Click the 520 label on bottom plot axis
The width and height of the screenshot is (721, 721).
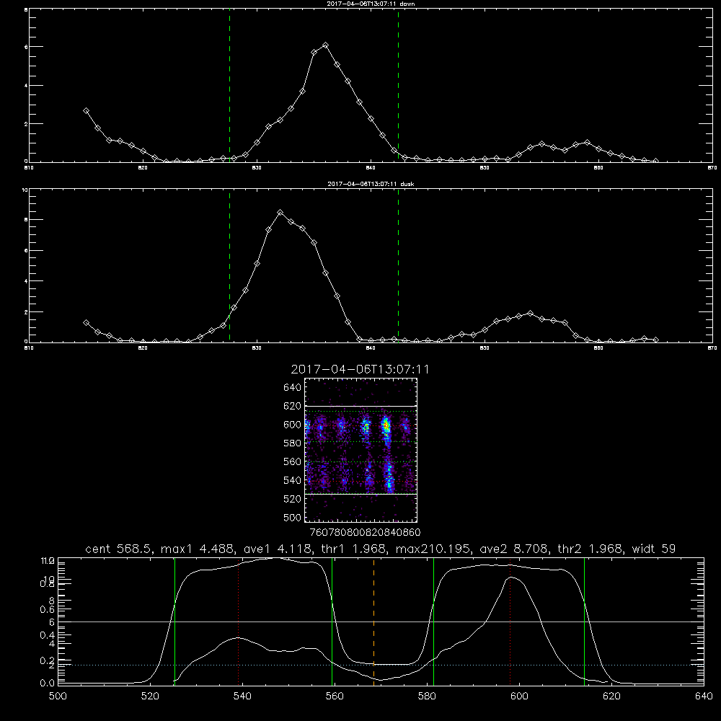tap(150, 696)
